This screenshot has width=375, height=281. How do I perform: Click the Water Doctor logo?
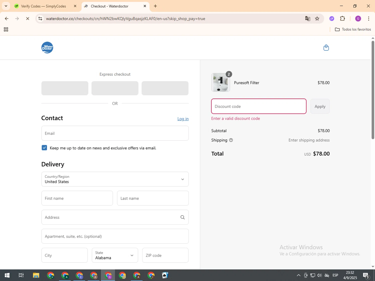pos(47,47)
